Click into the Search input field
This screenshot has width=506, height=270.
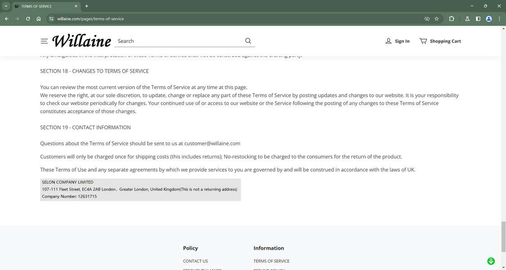click(179, 41)
